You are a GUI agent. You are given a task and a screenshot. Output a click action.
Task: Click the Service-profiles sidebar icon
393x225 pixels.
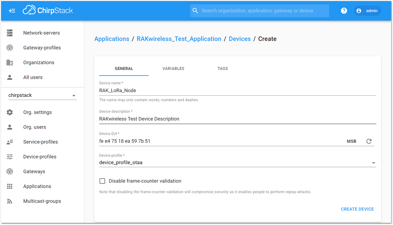[x=10, y=142]
